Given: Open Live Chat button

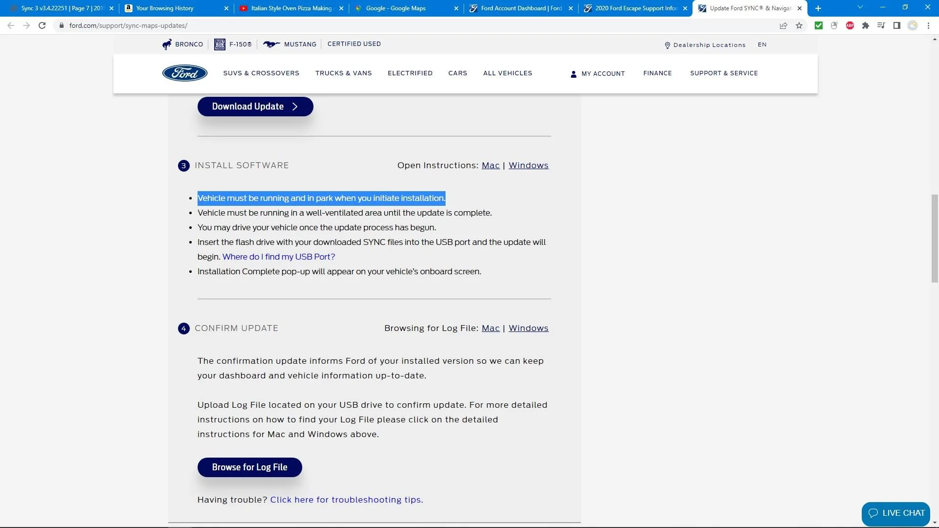Looking at the screenshot, I should point(896,513).
